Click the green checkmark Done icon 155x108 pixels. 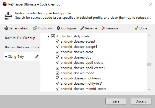pos(136,28)
